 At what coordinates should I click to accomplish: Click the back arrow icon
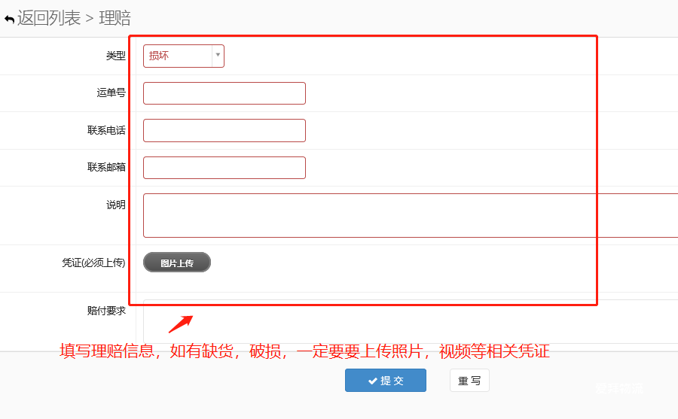tap(9, 19)
